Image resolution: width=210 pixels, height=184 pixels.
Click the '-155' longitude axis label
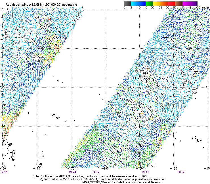[174, 168]
